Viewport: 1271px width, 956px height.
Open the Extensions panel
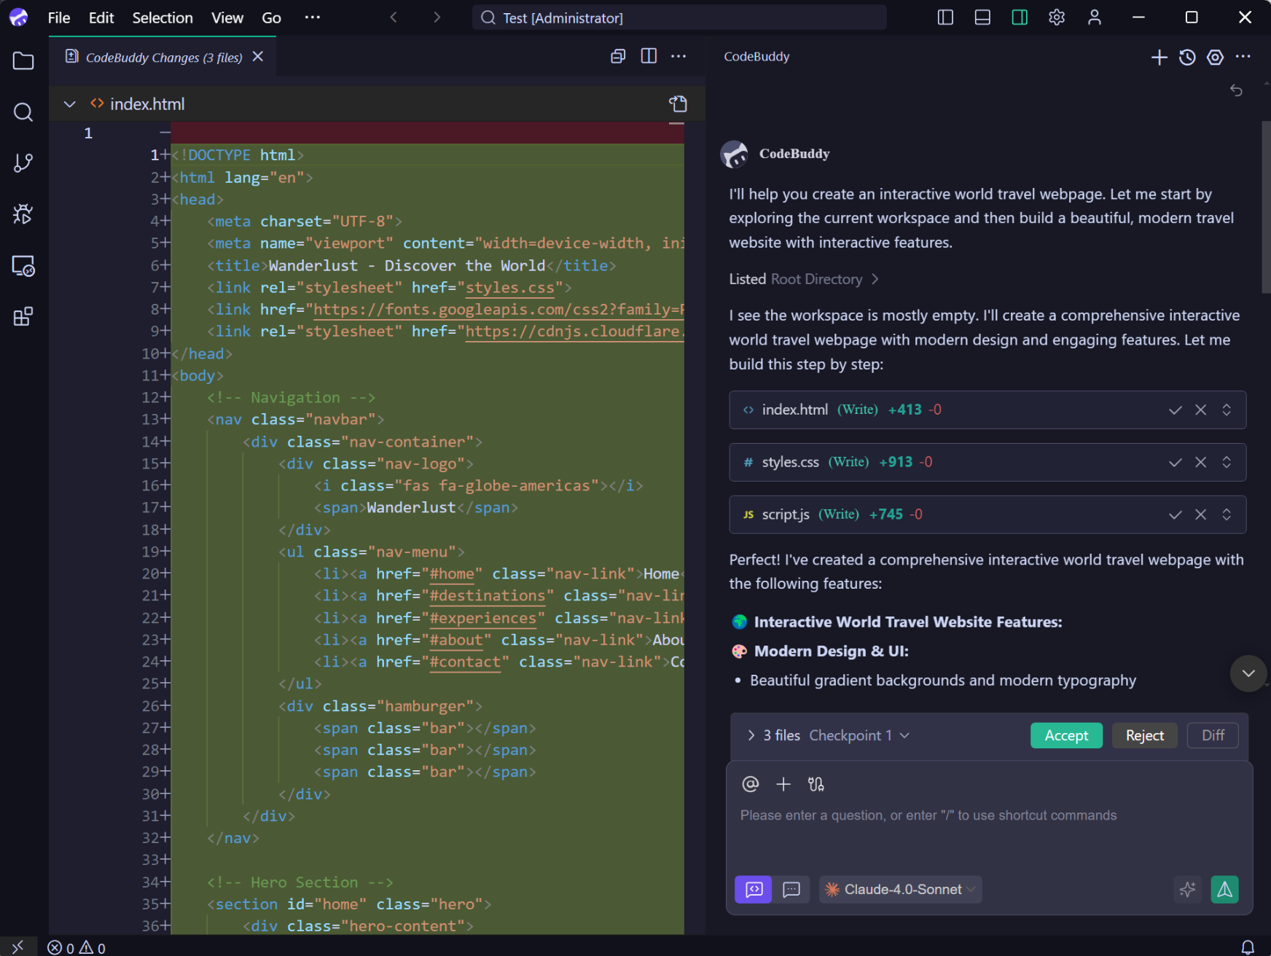[x=23, y=316]
